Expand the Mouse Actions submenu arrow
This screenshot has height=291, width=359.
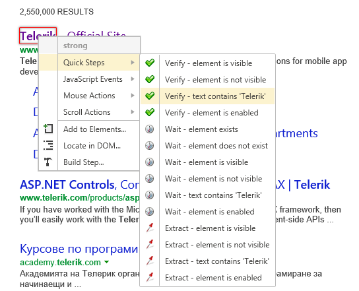point(133,96)
